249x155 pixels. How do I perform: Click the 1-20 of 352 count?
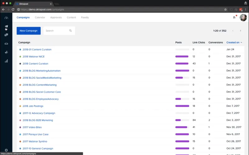(220, 31)
